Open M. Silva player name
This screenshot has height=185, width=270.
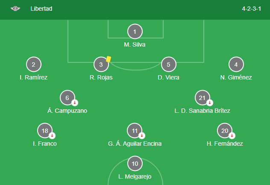(x=135, y=44)
